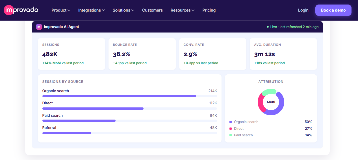Screen dimensions: 358x160
Task: Click the Referral sessions progress bar
Action: click(130, 133)
